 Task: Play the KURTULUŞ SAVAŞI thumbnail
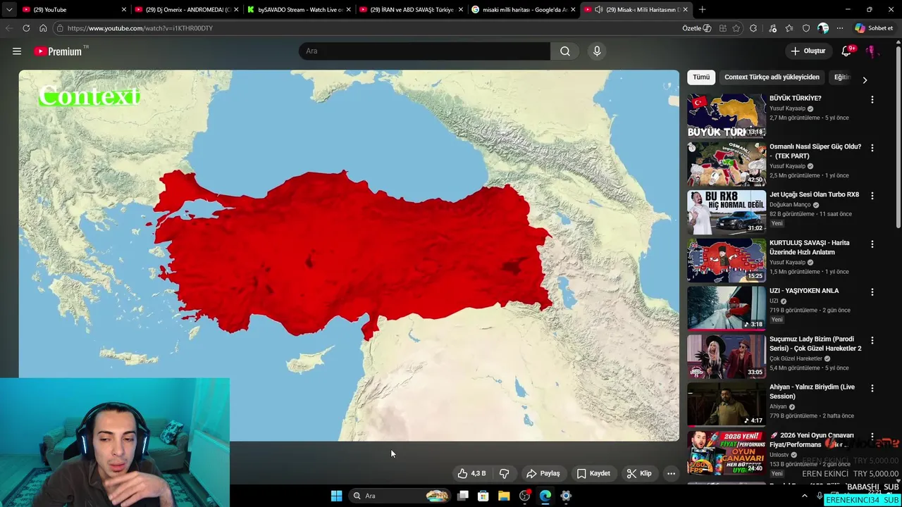727,260
